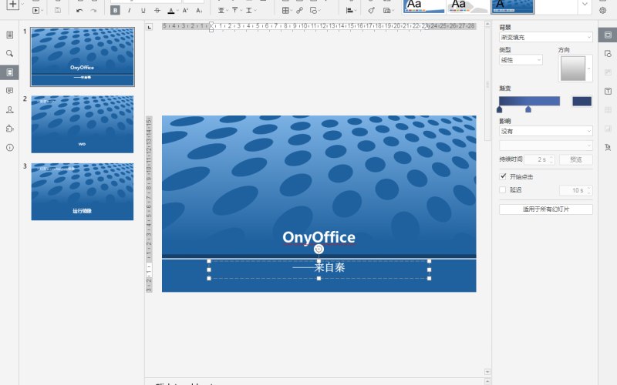Toggle Bold formatting
Viewport: 617px width, 385px height.
[x=115, y=10]
